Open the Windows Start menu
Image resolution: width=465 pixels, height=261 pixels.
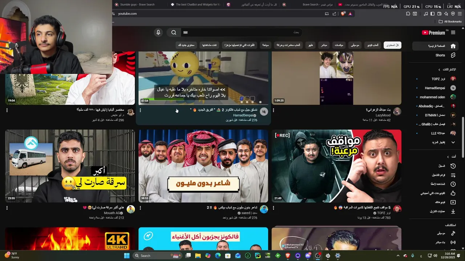126,256
